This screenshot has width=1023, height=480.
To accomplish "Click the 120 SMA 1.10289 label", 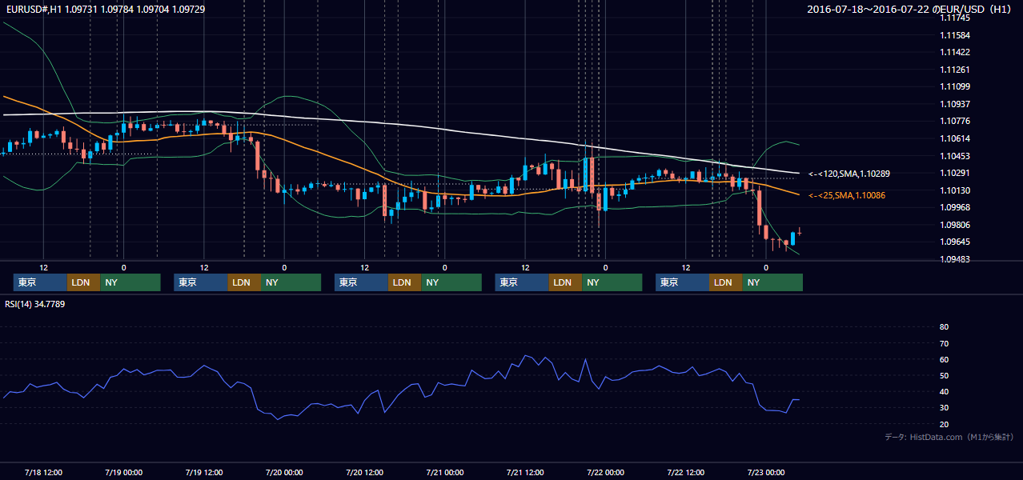I will pos(848,174).
